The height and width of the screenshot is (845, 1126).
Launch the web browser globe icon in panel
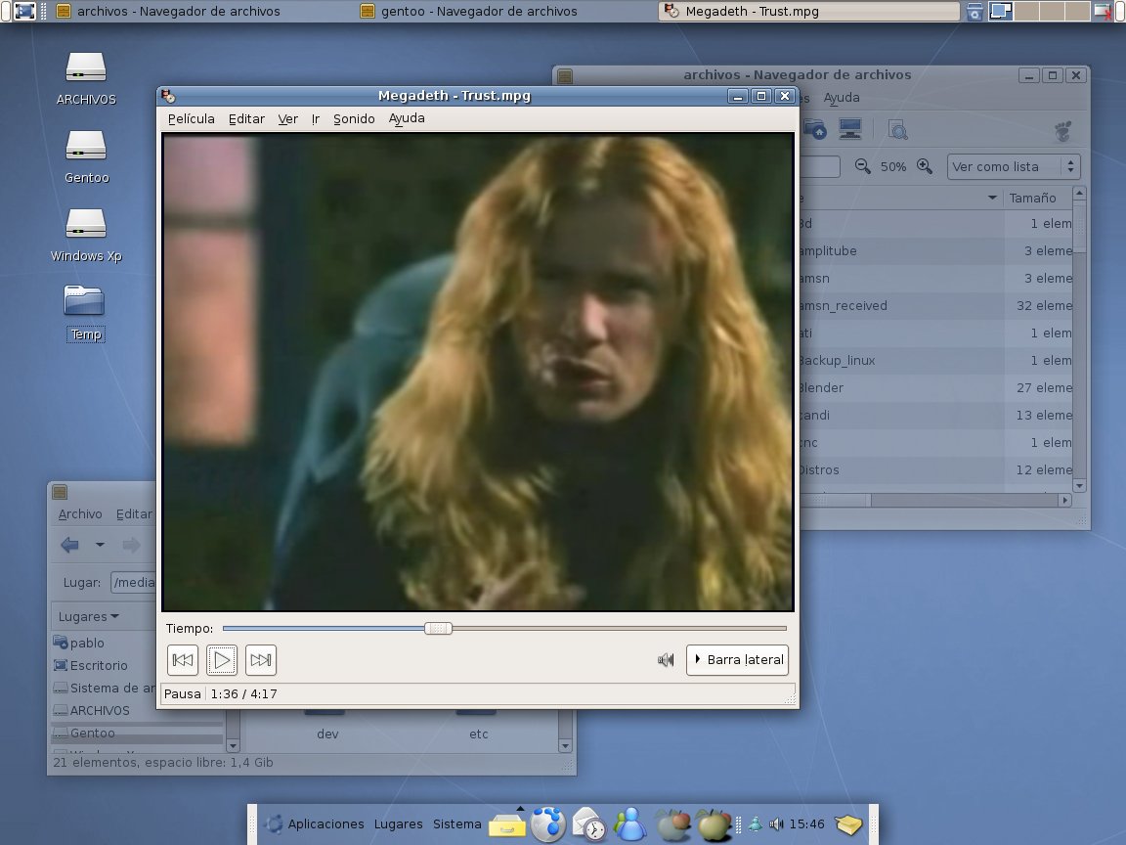pyautogui.click(x=548, y=823)
